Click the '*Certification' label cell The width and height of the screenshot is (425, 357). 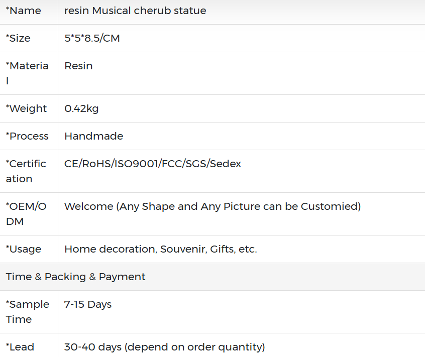coord(26,171)
